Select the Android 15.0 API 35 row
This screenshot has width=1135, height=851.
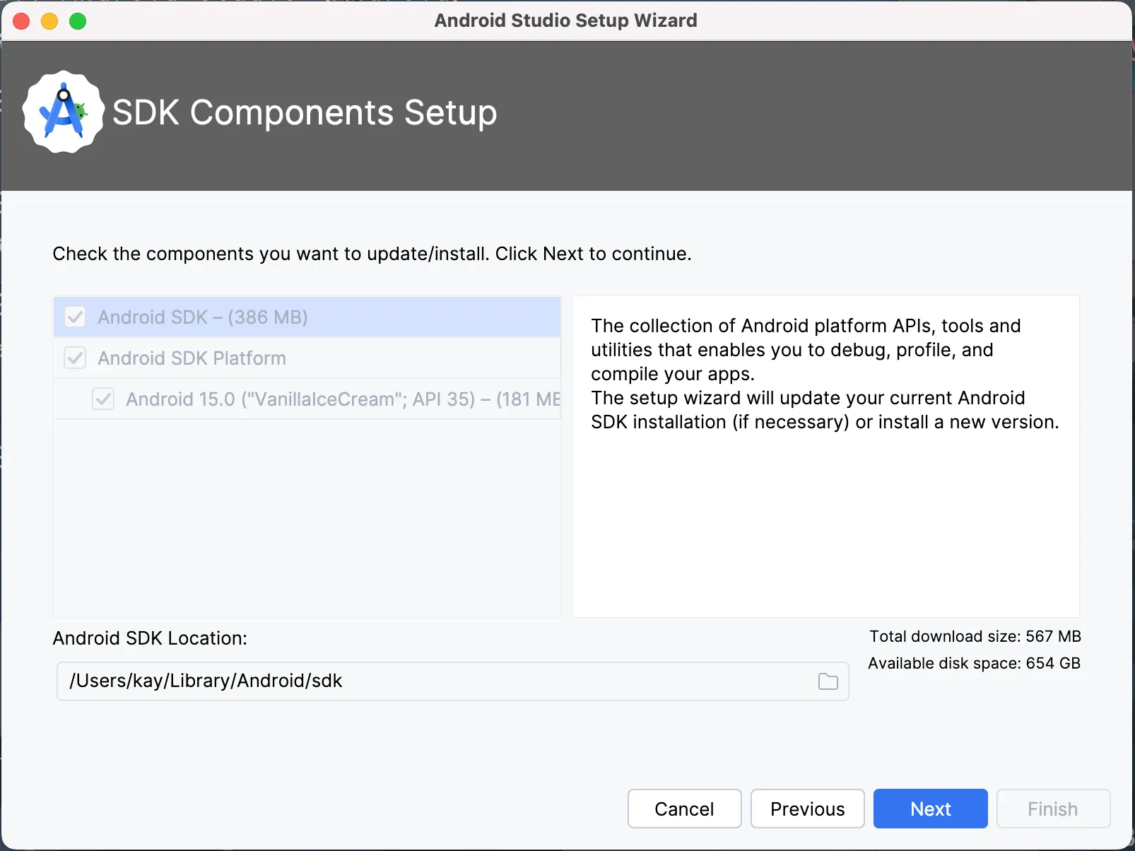(x=307, y=399)
